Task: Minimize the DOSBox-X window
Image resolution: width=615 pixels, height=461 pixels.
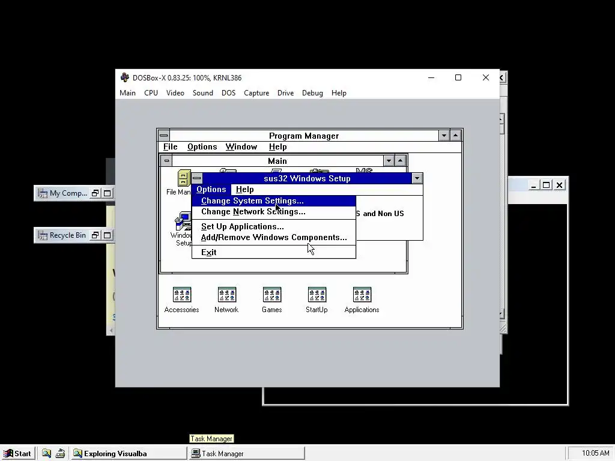Action: [x=431, y=77]
